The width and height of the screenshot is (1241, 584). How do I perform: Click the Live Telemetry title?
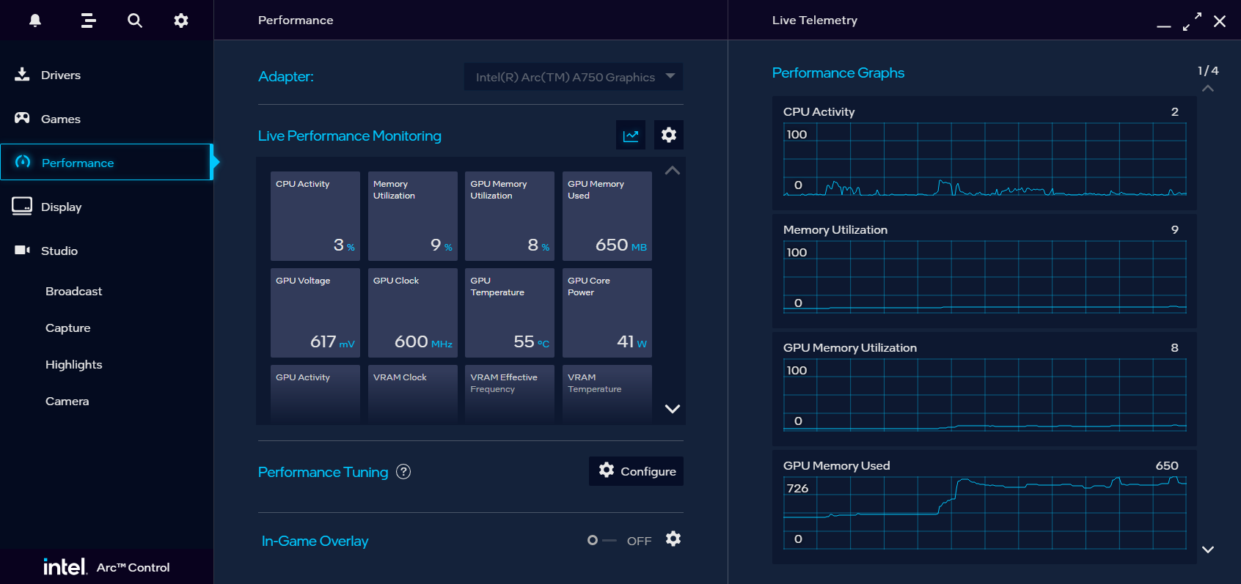tap(815, 21)
